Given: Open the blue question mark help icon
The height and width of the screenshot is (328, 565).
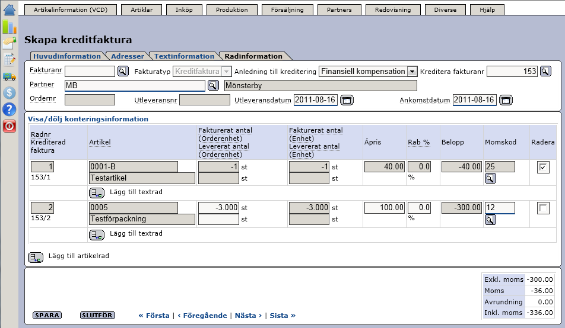Looking at the screenshot, I should pyautogui.click(x=9, y=110).
